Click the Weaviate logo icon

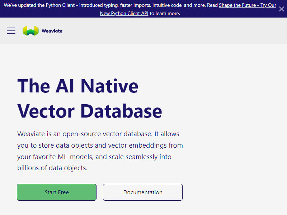tap(30, 31)
